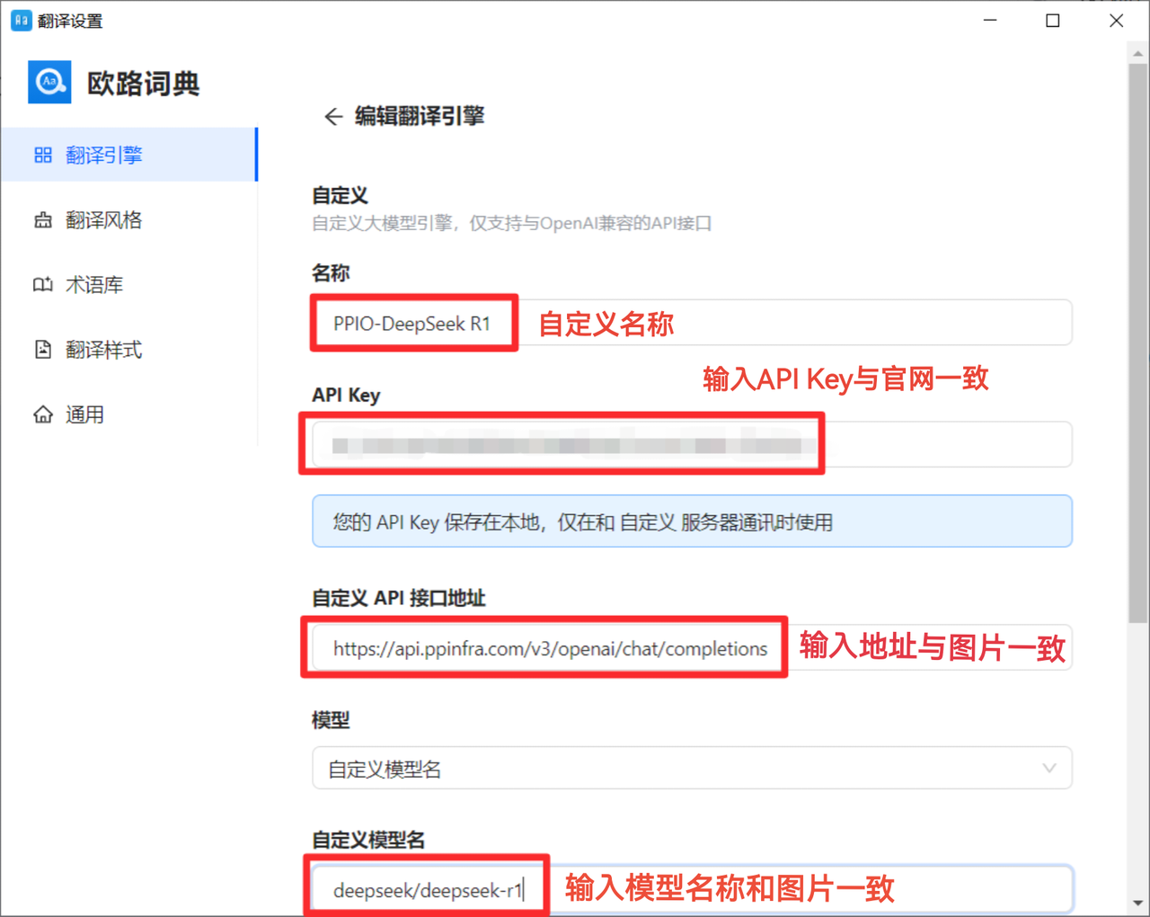Go to 翻译样式 settings

coord(129,350)
